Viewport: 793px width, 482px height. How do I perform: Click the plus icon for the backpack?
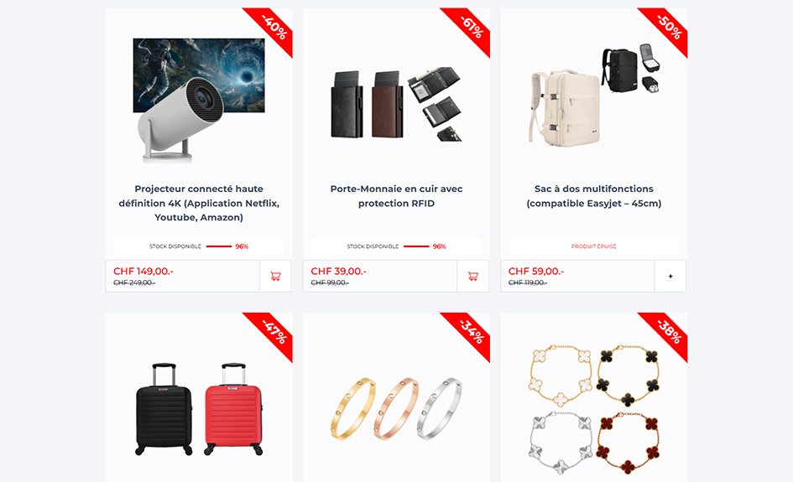point(670,277)
